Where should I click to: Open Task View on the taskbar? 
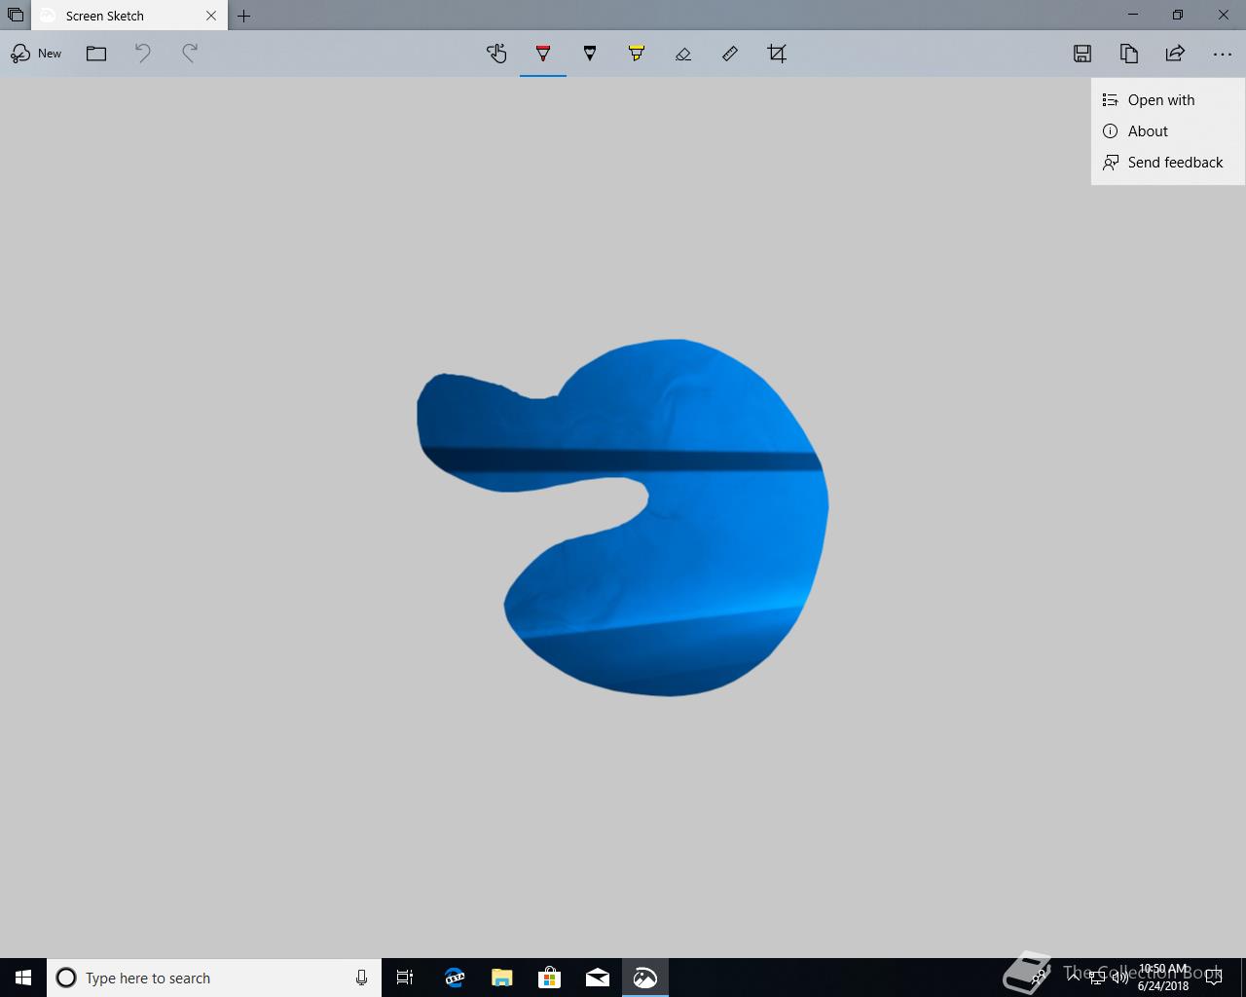pyautogui.click(x=405, y=978)
